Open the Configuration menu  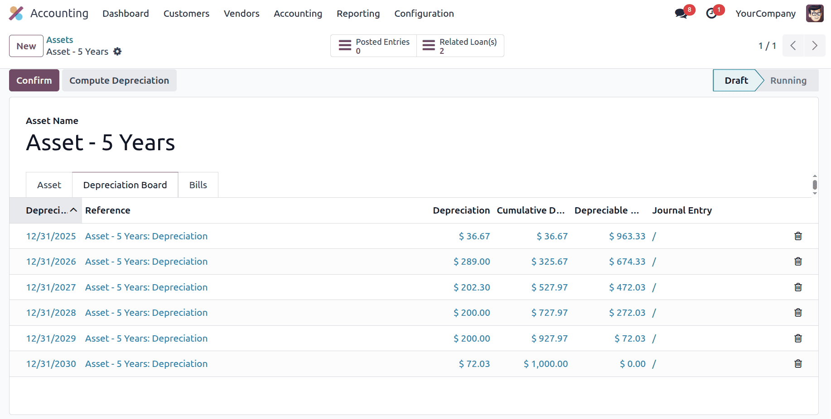424,14
